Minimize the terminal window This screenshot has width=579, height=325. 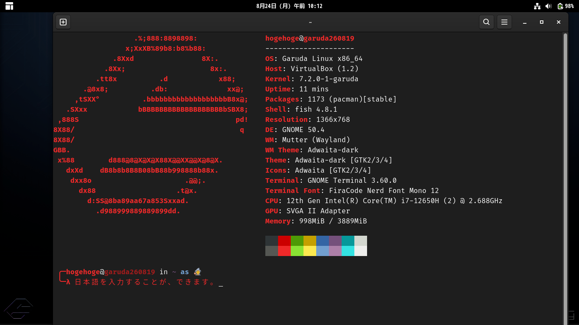[x=525, y=22]
